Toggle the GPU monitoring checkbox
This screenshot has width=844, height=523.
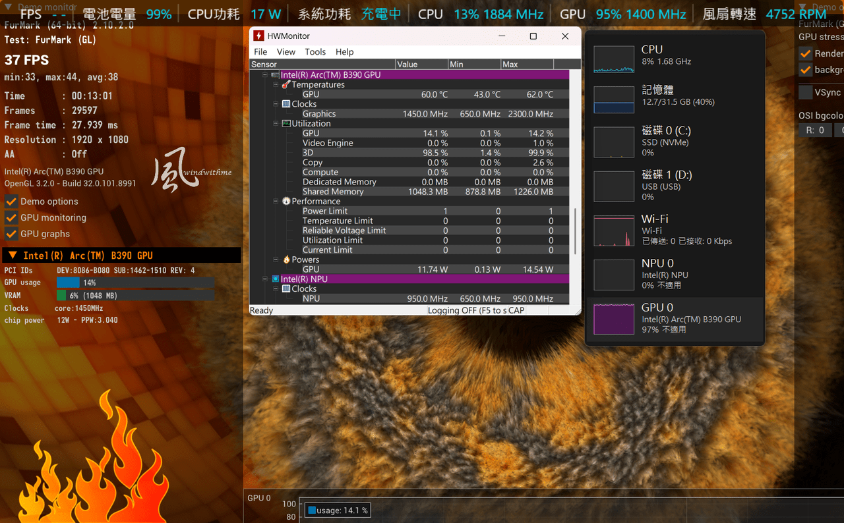coord(11,217)
